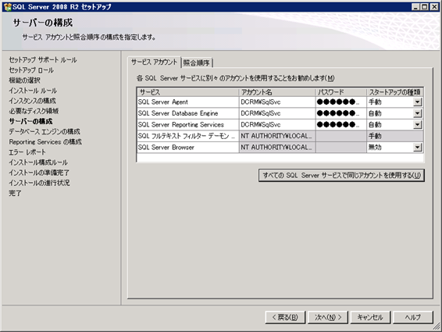Open startup type dropdown for SQL Server Reporting Services
442x332 pixels.
pyautogui.click(x=418, y=125)
